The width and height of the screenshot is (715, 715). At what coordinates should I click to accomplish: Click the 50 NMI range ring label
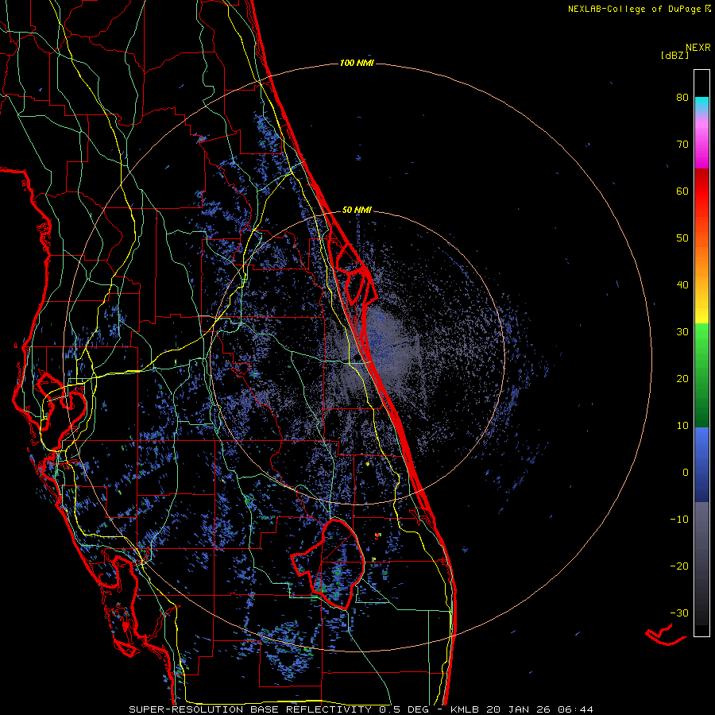tap(357, 211)
